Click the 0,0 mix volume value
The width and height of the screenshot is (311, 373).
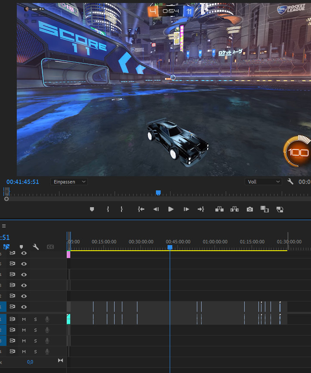(30, 362)
